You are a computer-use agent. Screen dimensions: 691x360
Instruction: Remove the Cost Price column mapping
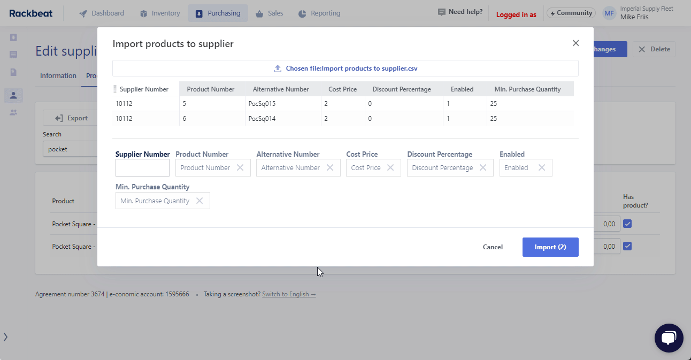390,168
